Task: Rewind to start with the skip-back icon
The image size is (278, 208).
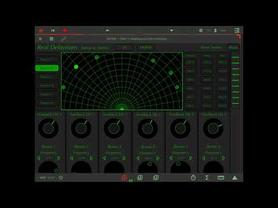Action: [x=53, y=30]
